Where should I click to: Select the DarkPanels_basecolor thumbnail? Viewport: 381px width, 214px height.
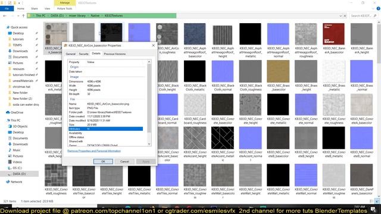click(361, 175)
